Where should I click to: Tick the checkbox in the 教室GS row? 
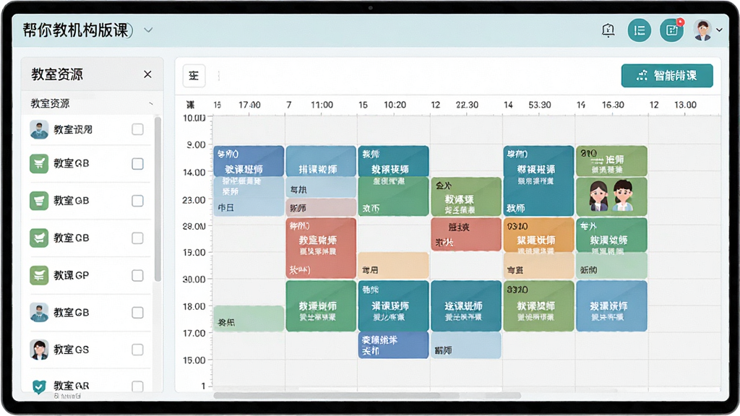pos(138,350)
